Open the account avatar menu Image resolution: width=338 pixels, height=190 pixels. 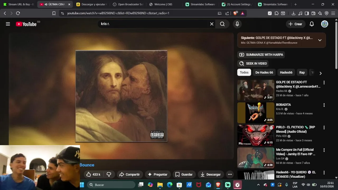point(325,24)
